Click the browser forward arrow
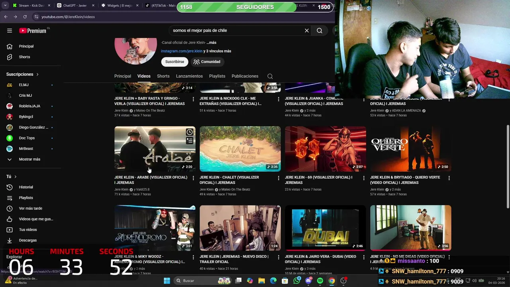 tap(15, 17)
